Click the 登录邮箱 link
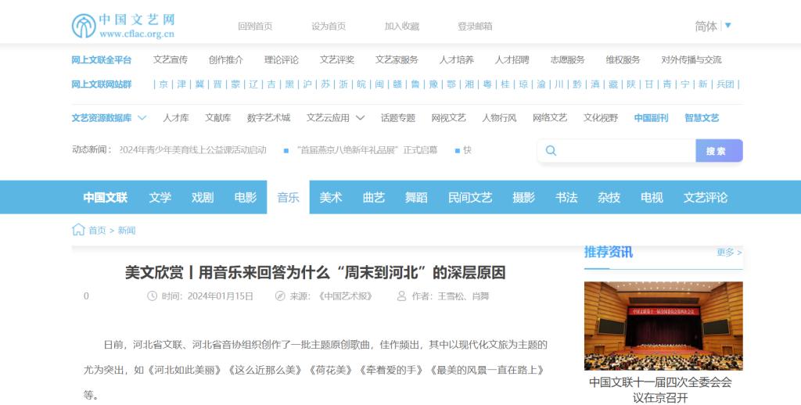Screen dimensions: 801x405 (475, 26)
